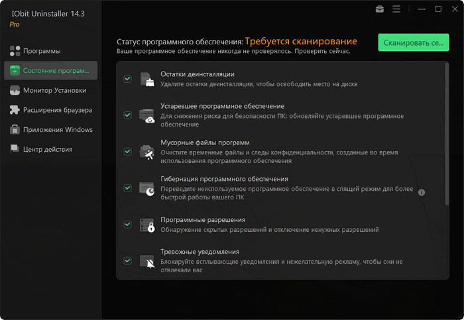Uncheck the Устаревшее программное обеспечение checkbox
464x320 pixels.
(x=127, y=115)
